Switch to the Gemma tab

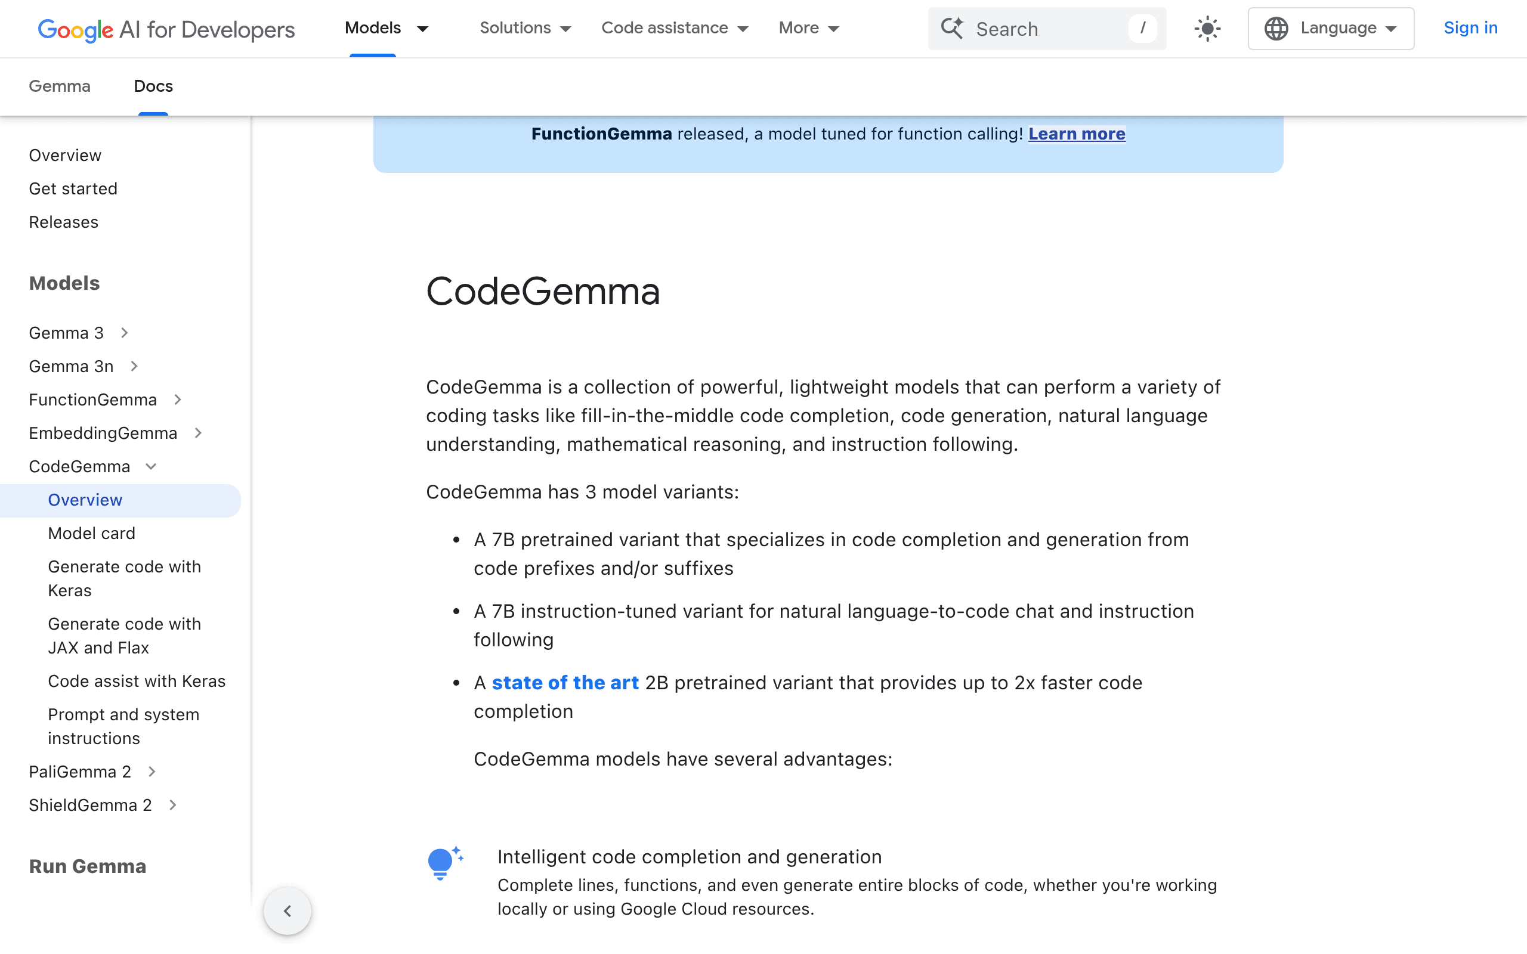click(x=60, y=86)
